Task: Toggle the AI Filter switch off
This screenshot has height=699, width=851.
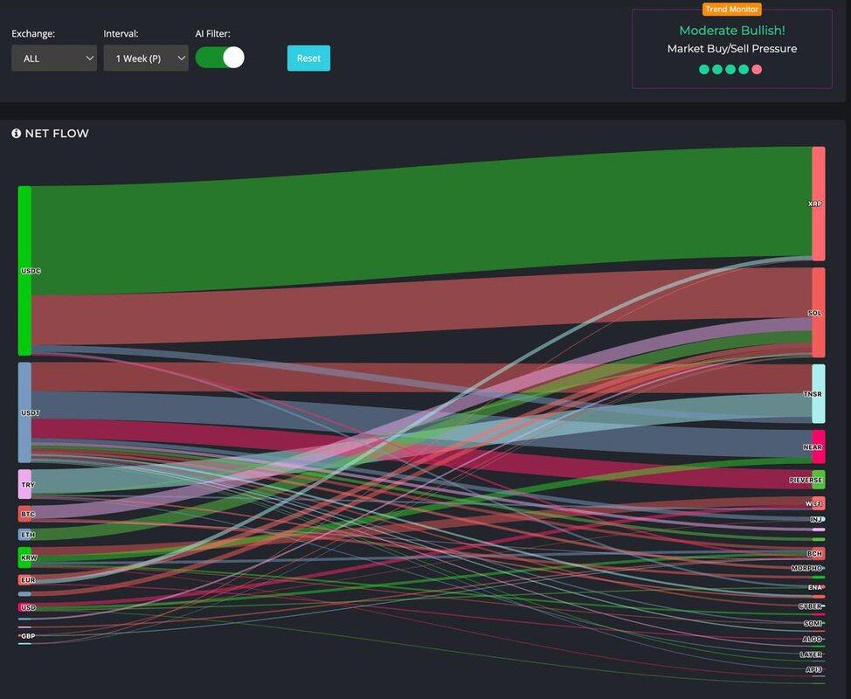Action: pyautogui.click(x=219, y=58)
